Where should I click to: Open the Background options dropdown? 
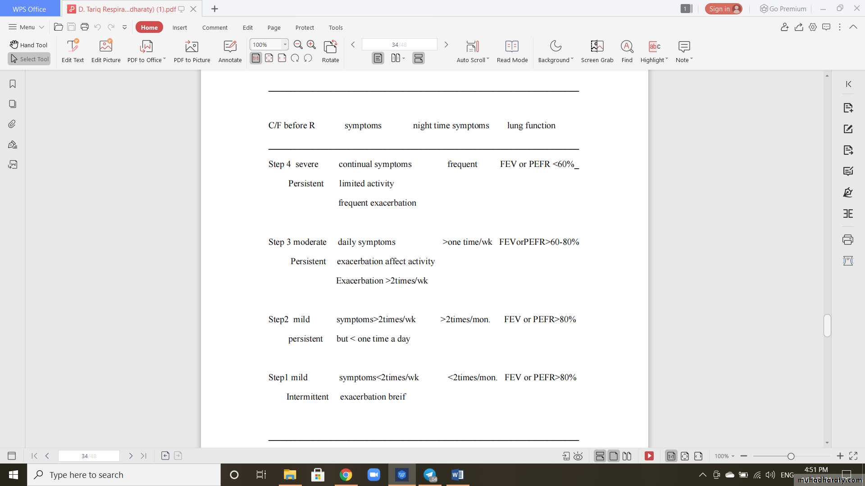(x=572, y=59)
